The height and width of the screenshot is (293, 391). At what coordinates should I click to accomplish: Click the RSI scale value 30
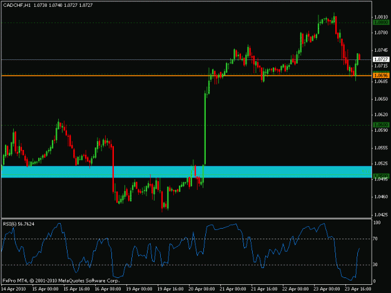[x=375, y=265]
